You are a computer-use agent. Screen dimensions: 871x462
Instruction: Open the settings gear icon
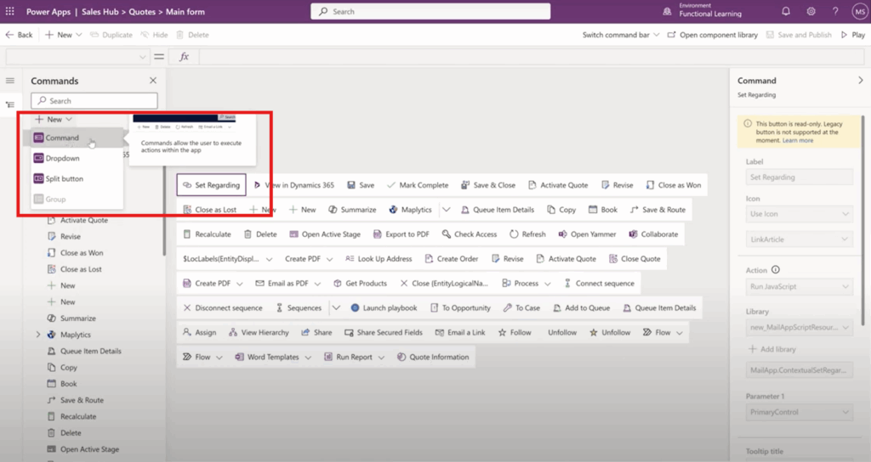click(x=811, y=11)
